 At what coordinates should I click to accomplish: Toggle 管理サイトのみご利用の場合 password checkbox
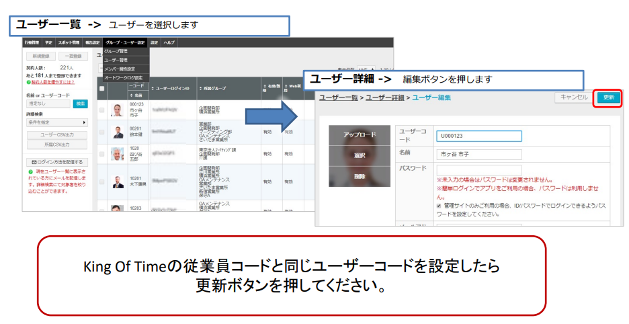click(438, 206)
